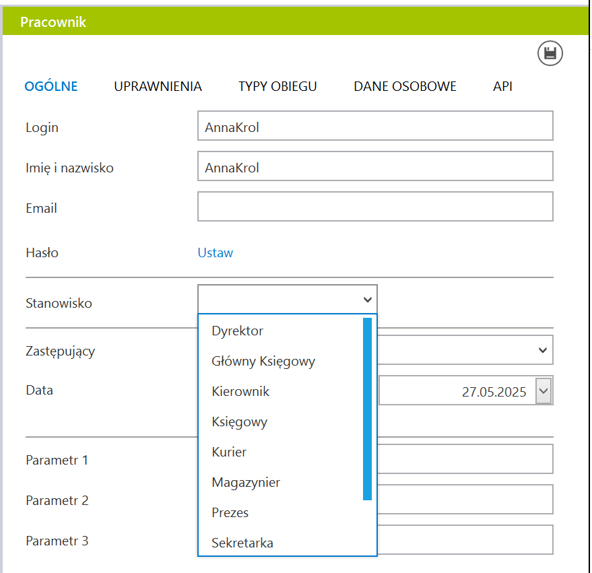
Task: Click the save floppy disk icon
Action: [550, 53]
